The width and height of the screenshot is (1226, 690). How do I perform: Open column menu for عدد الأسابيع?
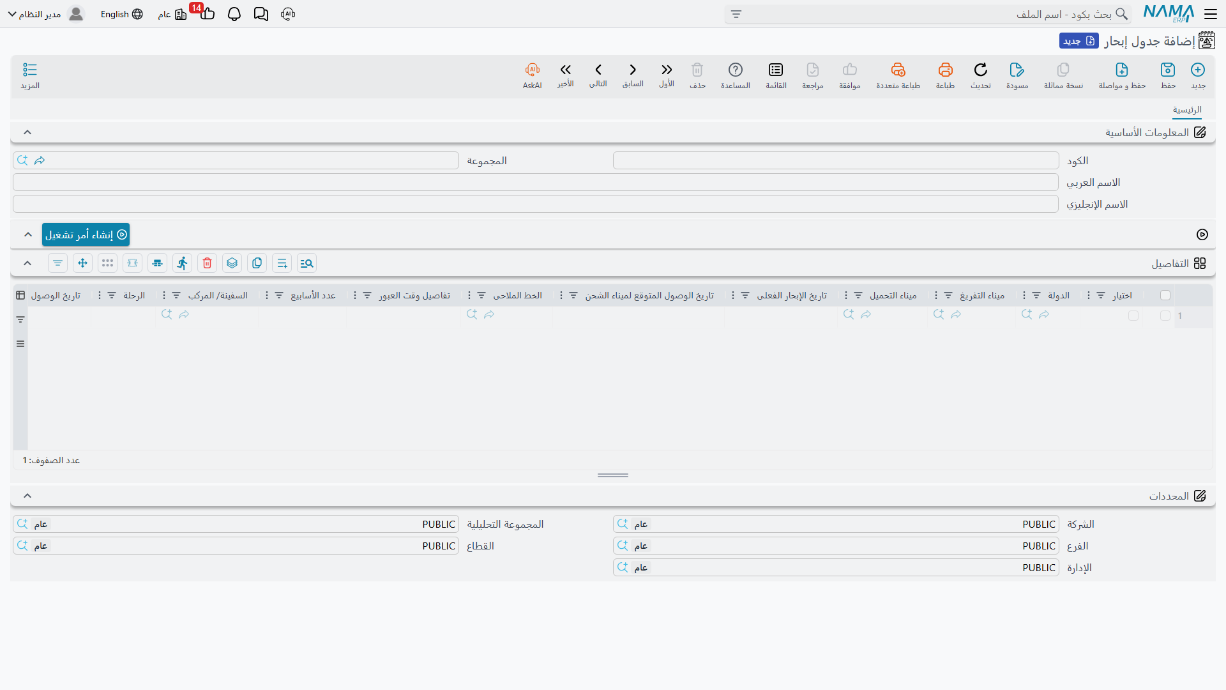[x=267, y=295]
